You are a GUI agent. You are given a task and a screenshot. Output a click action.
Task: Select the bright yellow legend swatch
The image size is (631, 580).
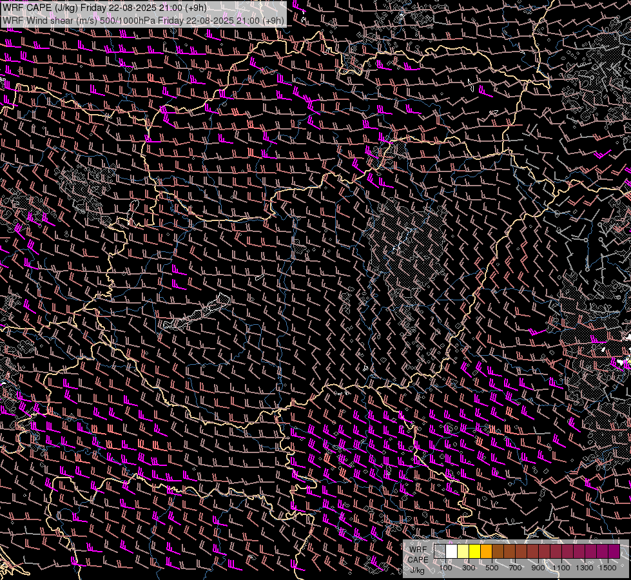click(x=475, y=551)
